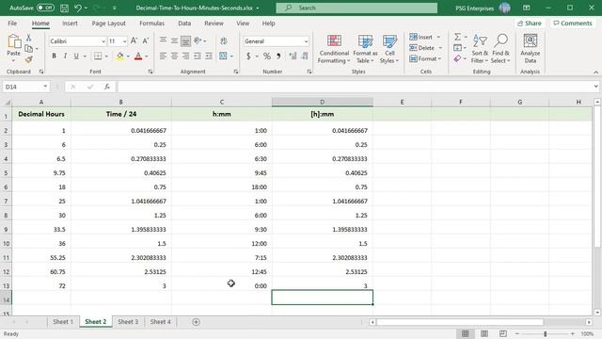Toggle Underline formatting
The image size is (602, 339).
click(76, 56)
